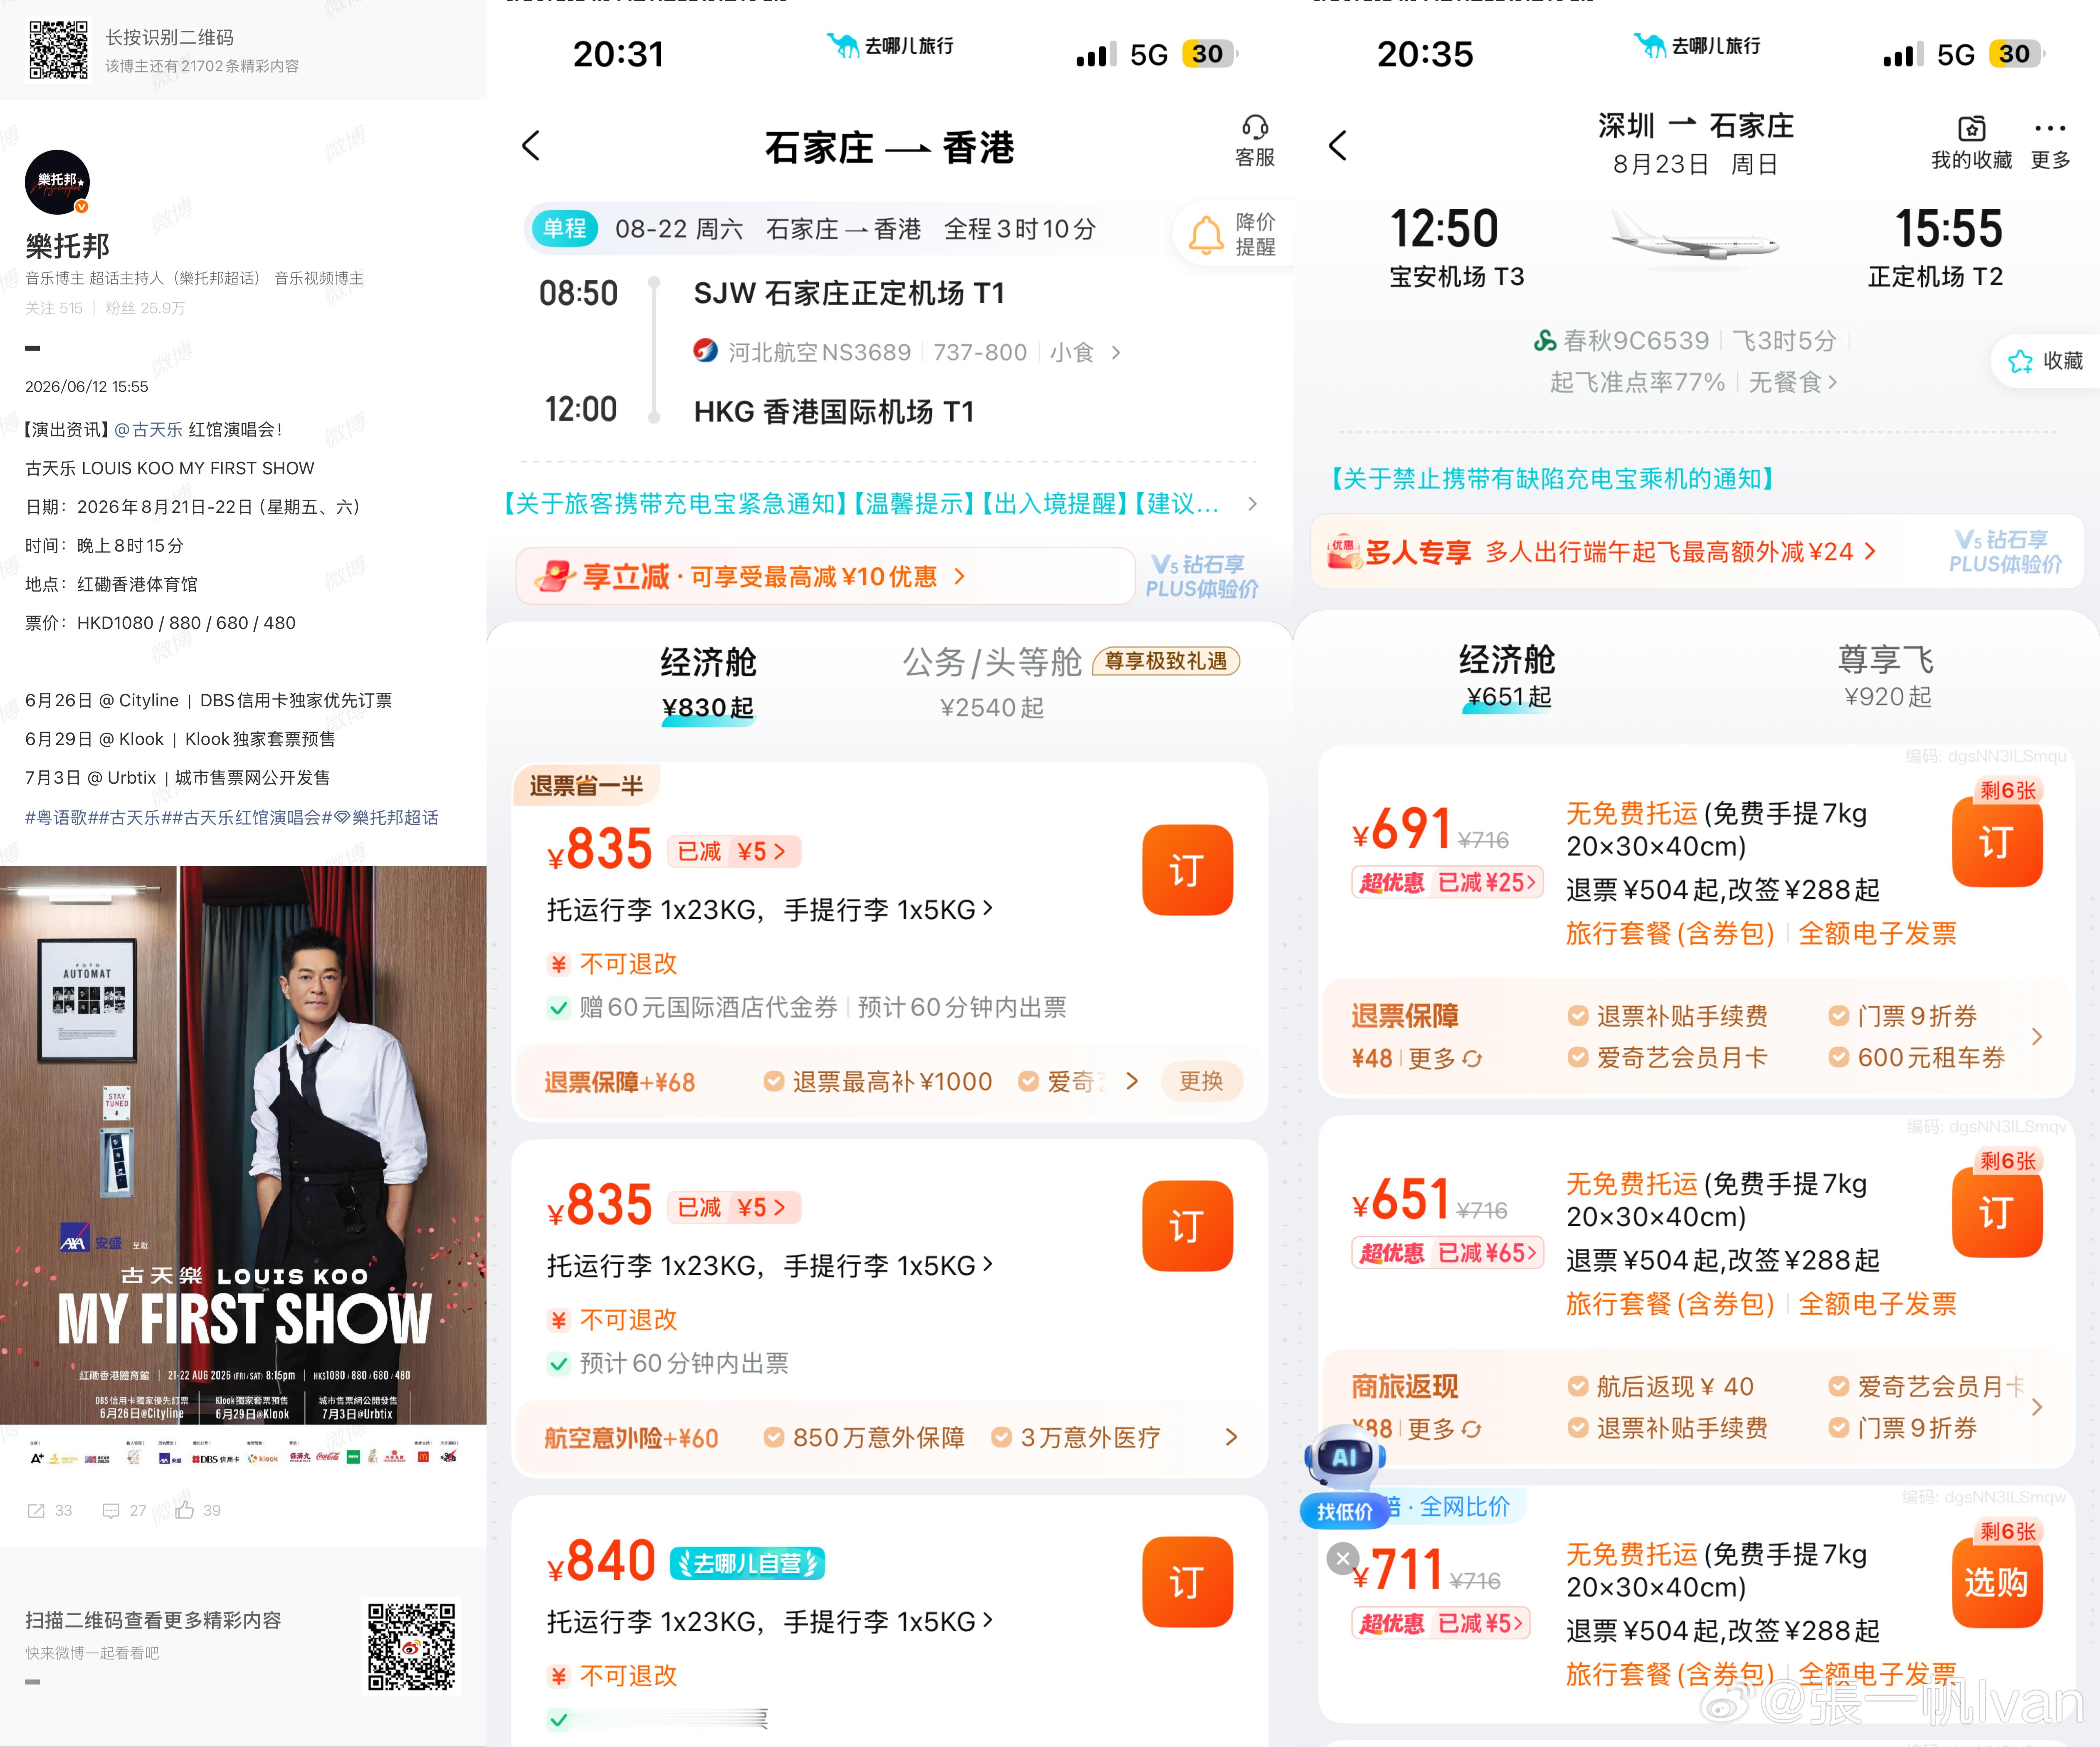Tap the QR code beside 长按识别二维码

58,49
